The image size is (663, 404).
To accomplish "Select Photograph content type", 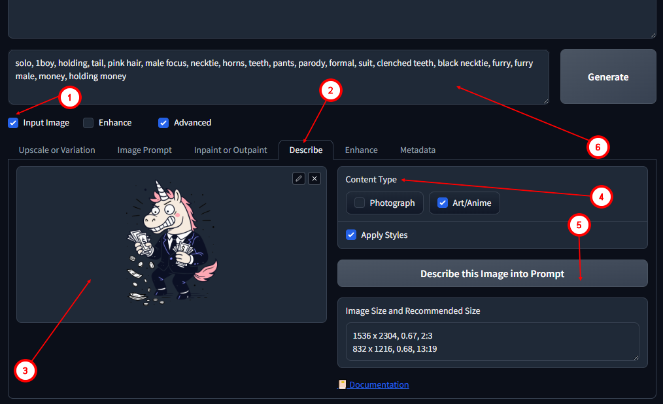I will [x=384, y=203].
